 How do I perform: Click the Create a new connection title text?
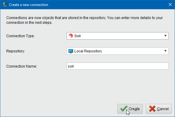[28, 5]
